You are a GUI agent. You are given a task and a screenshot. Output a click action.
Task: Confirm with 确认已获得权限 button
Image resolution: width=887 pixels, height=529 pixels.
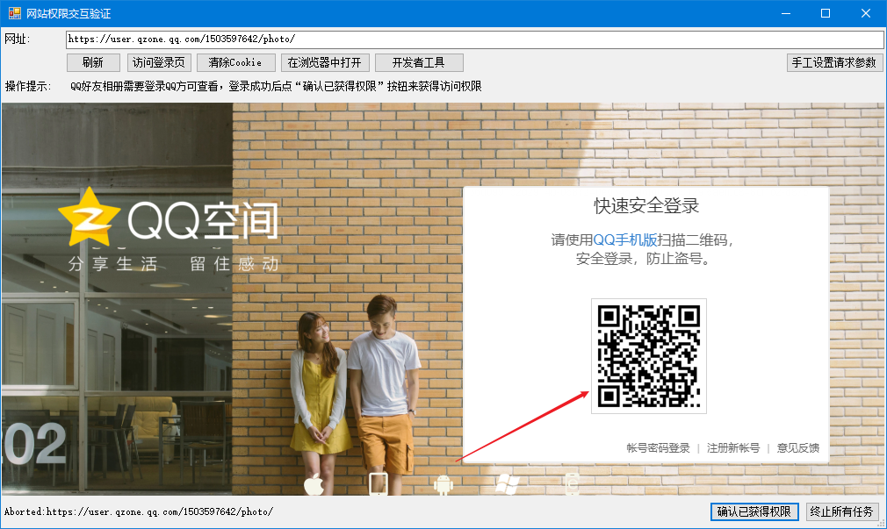coord(754,511)
